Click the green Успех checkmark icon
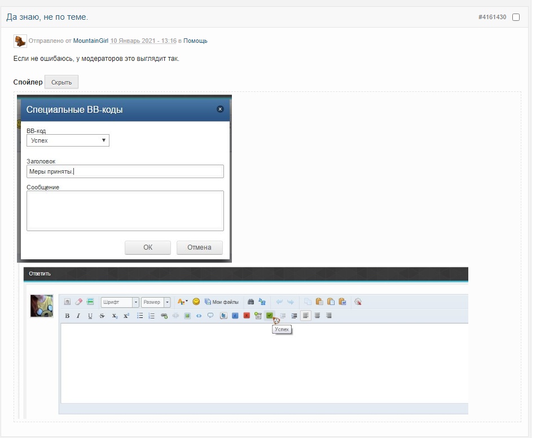This screenshot has height=438, width=536. pos(270,316)
